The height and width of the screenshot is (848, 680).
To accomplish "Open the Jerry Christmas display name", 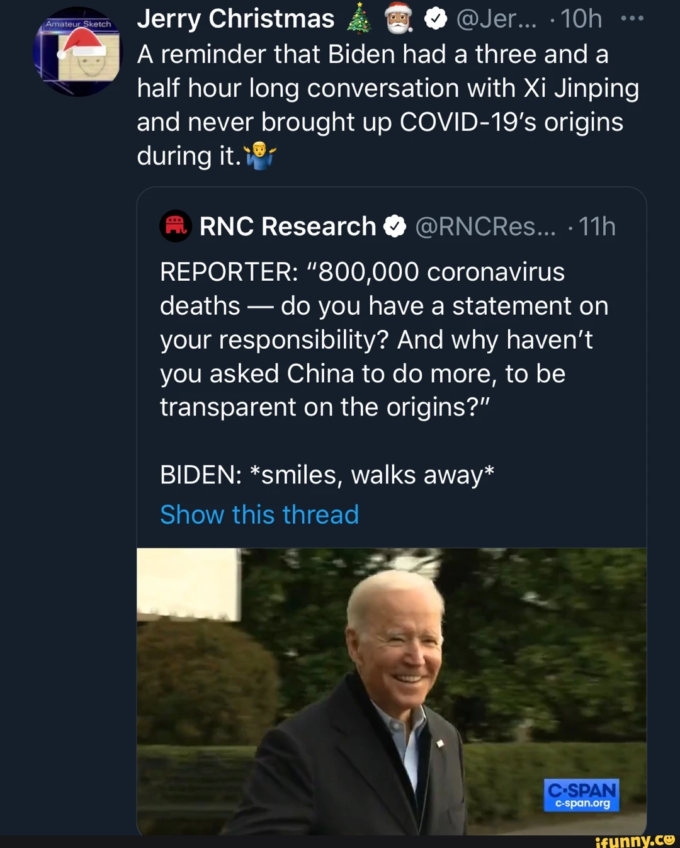I will [235, 19].
